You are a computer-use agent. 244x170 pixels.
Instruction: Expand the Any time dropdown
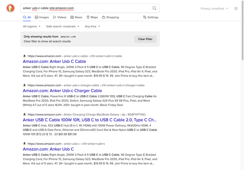[92, 26]
